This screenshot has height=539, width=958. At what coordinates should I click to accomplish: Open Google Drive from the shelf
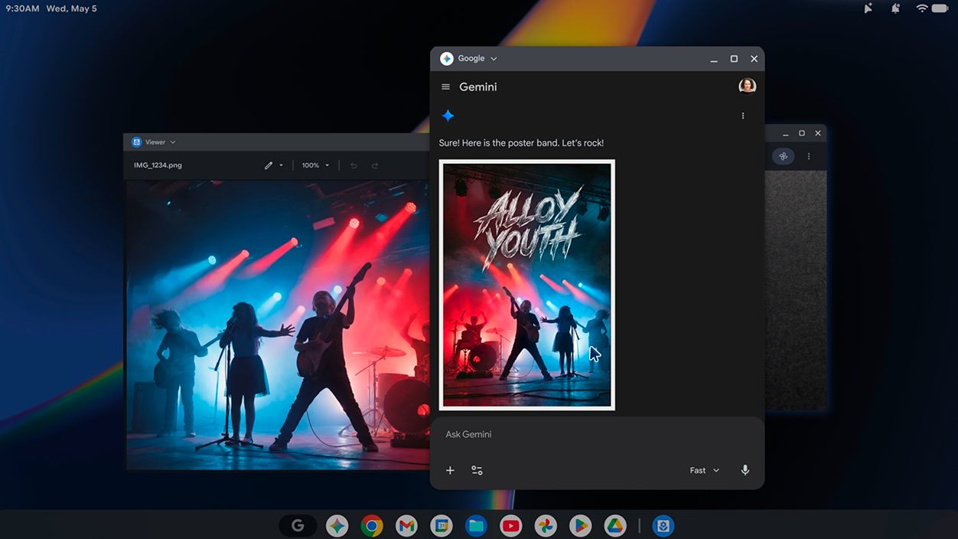click(x=615, y=526)
